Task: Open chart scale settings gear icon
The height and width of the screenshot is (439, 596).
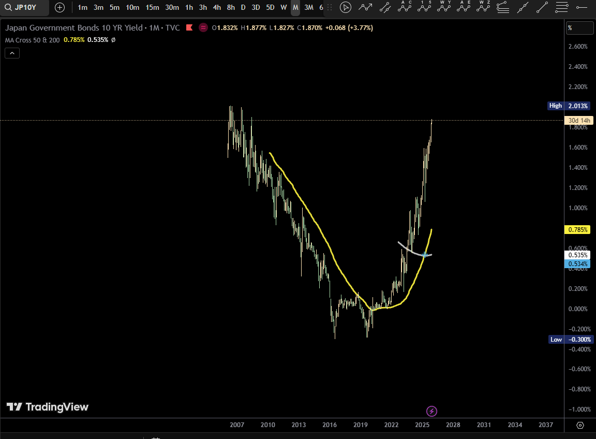Action: (580, 425)
